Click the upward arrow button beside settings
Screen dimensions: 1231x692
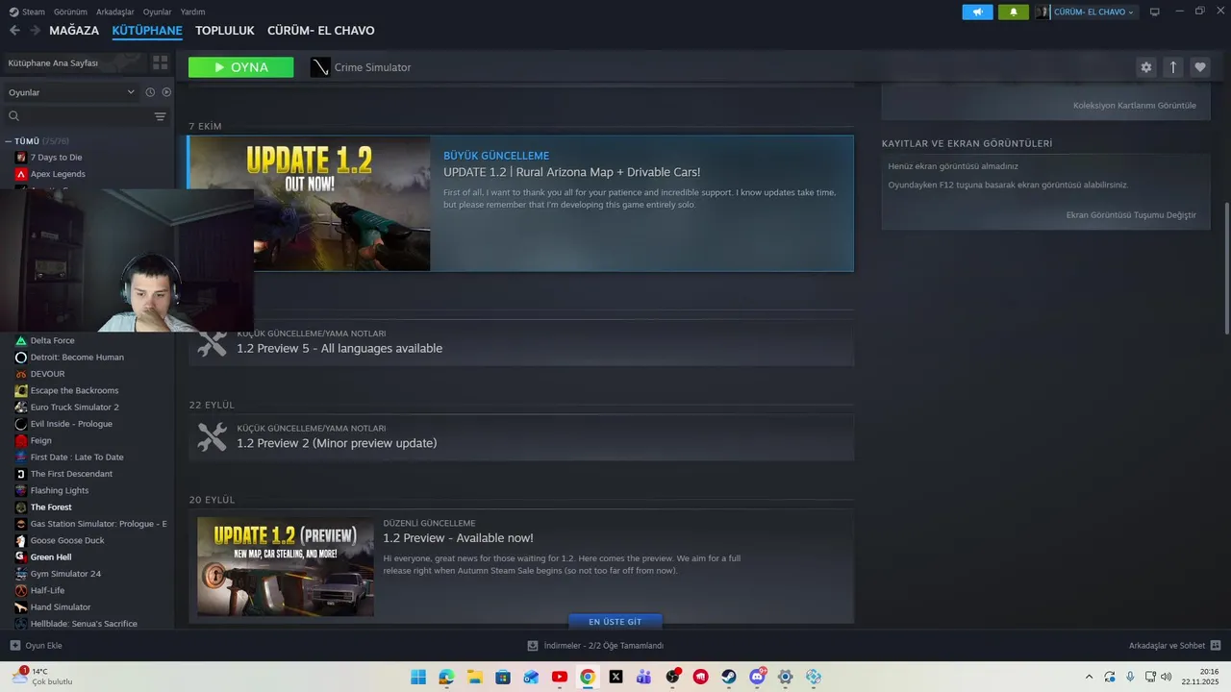coord(1172,67)
